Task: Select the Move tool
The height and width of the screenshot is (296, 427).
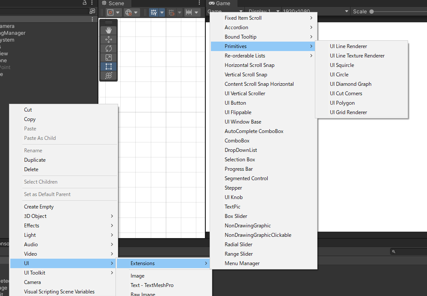Action: (109, 39)
